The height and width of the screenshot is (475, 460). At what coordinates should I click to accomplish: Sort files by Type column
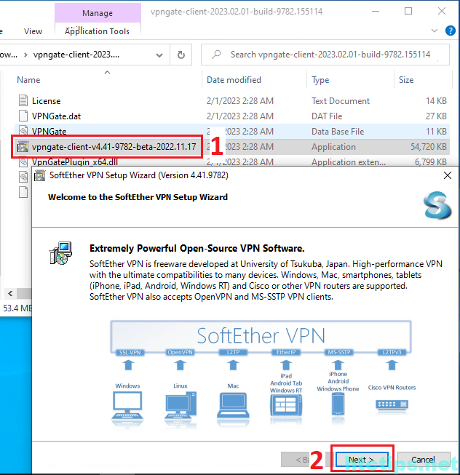pyautogui.click(x=320, y=80)
